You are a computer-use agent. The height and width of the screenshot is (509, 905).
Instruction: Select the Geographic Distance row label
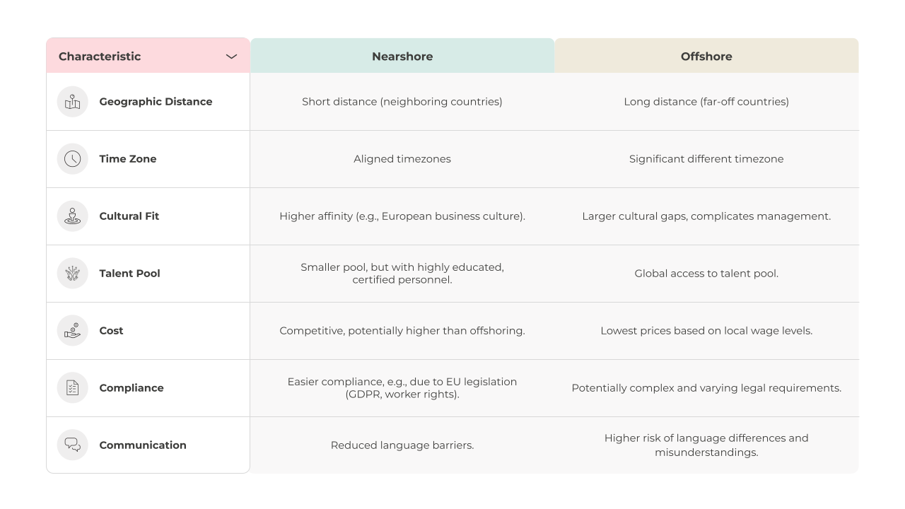pyautogui.click(x=156, y=102)
